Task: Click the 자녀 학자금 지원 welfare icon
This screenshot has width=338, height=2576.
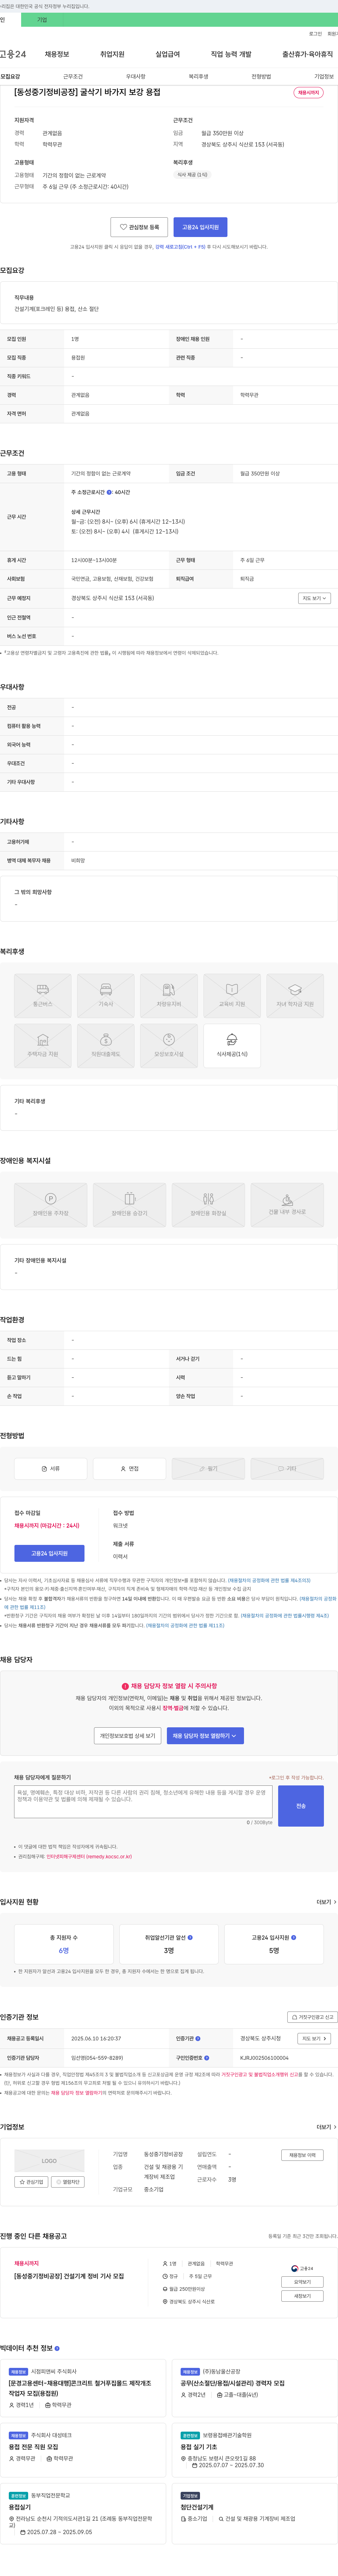Action: (295, 996)
